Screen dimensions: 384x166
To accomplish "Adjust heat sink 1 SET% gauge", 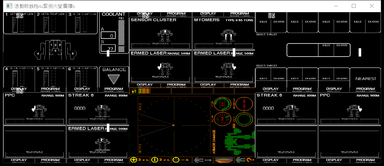I will 15,24.
